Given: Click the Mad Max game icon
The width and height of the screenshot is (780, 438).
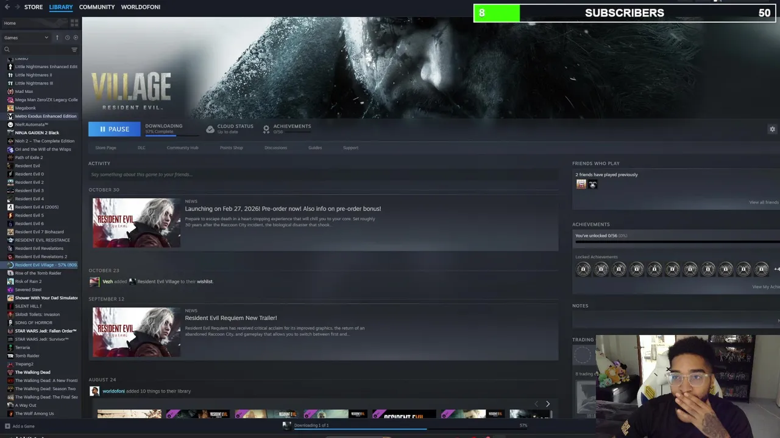Looking at the screenshot, I should 10,91.
